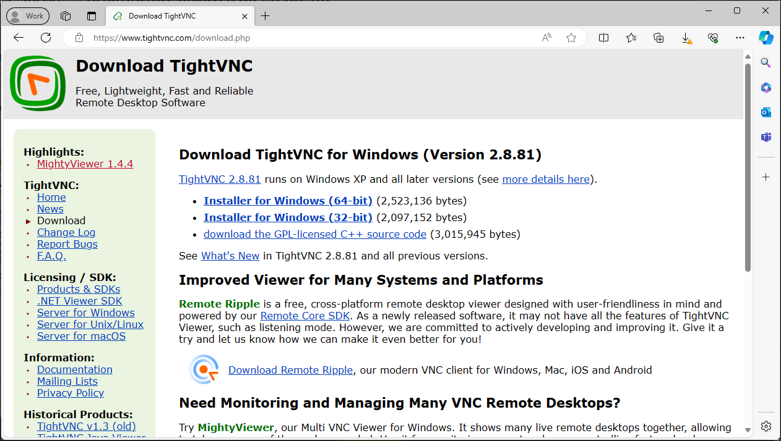Open the Tab actions menu icon
This screenshot has width=781, height=441.
(92, 16)
